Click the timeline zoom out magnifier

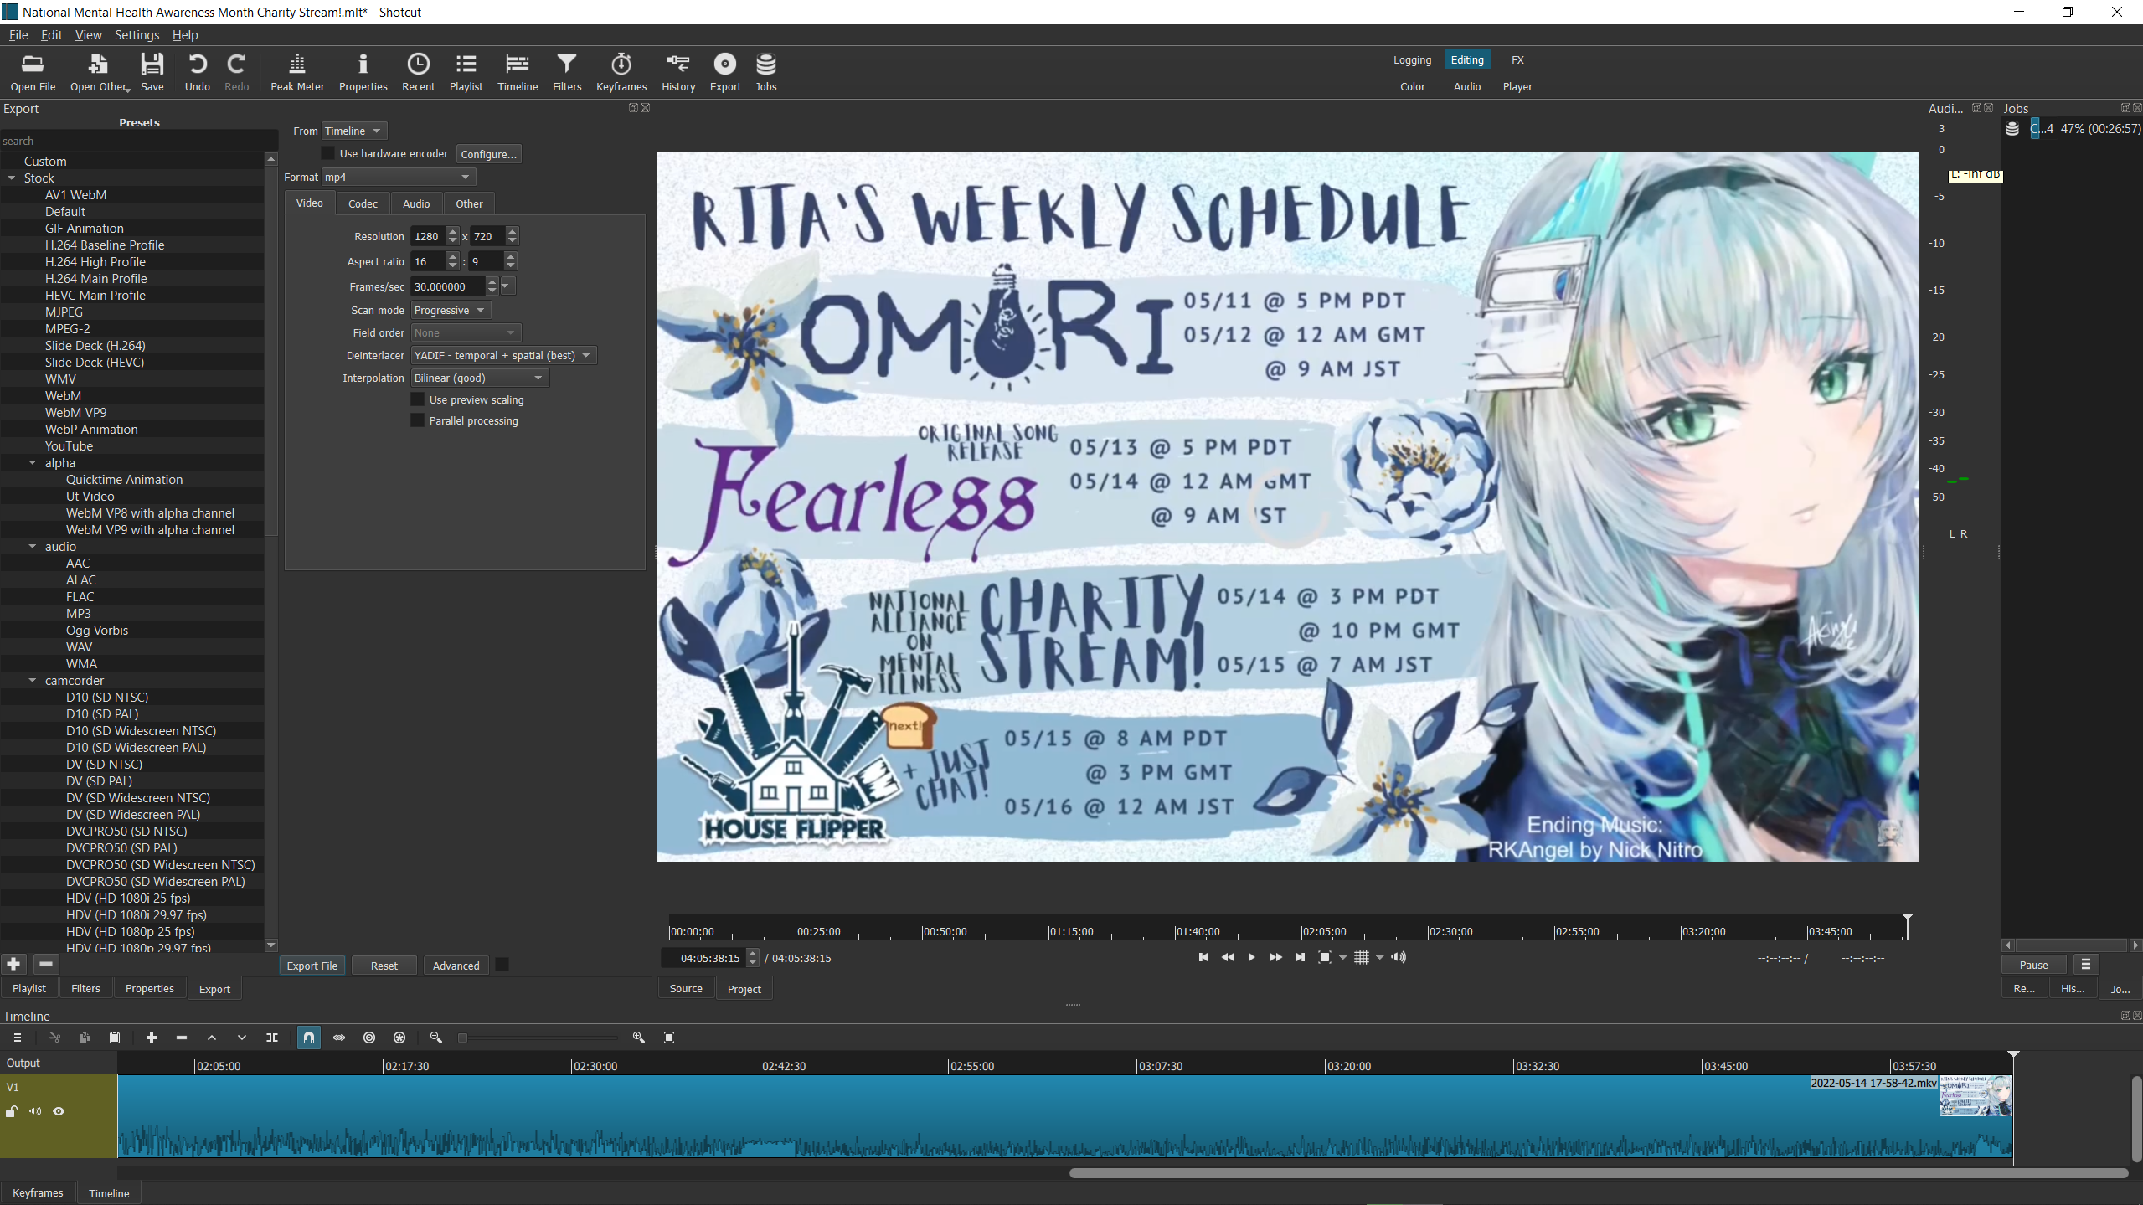pyautogui.click(x=436, y=1038)
